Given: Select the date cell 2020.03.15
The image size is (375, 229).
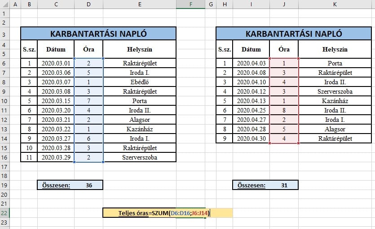Looking at the screenshot, I should (x=56, y=101).
